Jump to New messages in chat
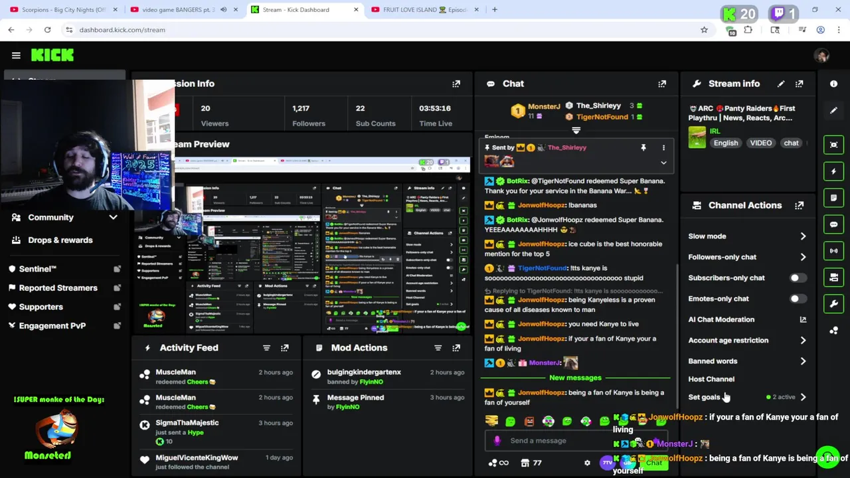Image resolution: width=850 pixels, height=478 pixels. [x=575, y=378]
